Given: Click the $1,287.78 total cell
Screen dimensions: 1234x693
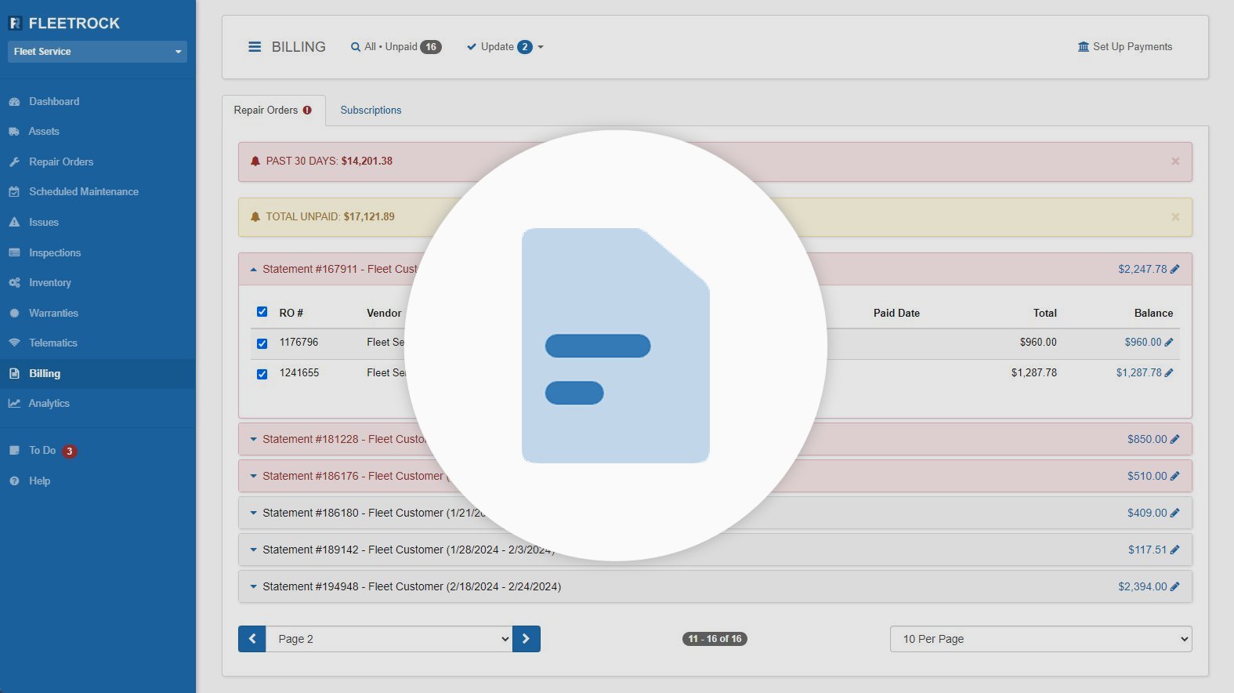Looking at the screenshot, I should [1034, 373].
